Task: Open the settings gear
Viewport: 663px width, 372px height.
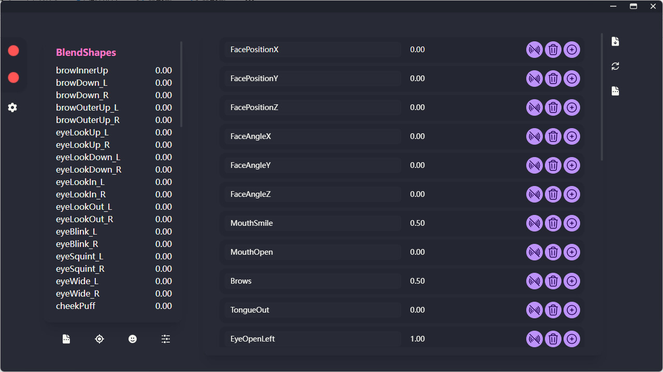Action: coord(12,107)
